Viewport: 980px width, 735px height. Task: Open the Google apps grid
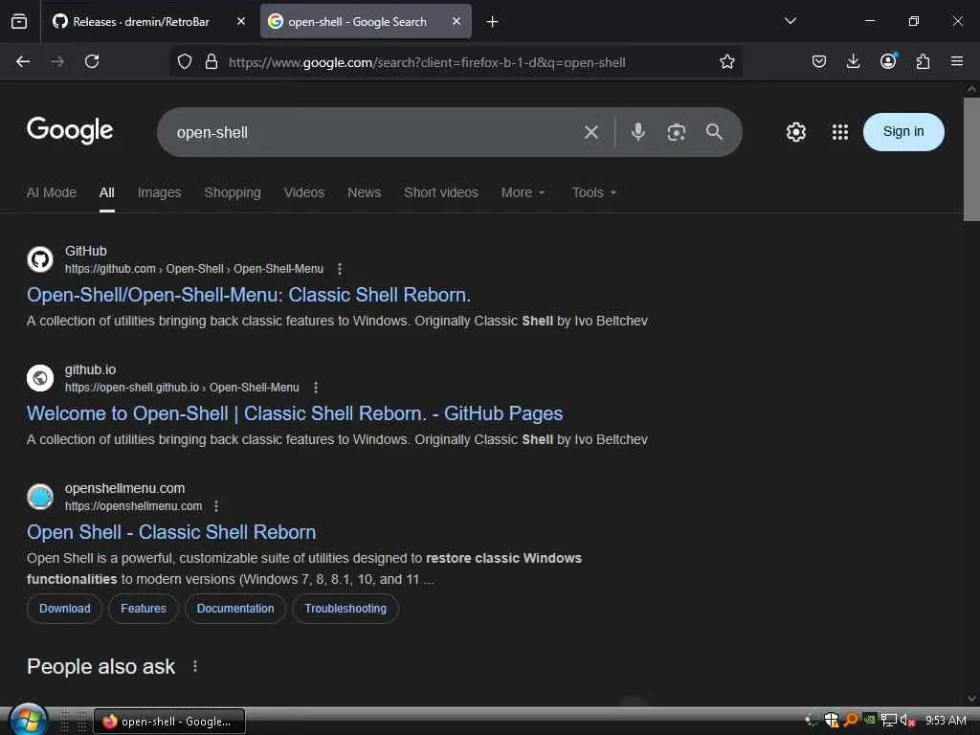coord(840,132)
